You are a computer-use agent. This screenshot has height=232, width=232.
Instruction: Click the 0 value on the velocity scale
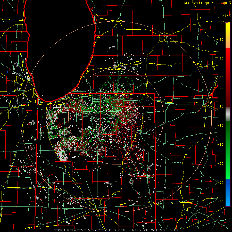[x=222, y=116]
